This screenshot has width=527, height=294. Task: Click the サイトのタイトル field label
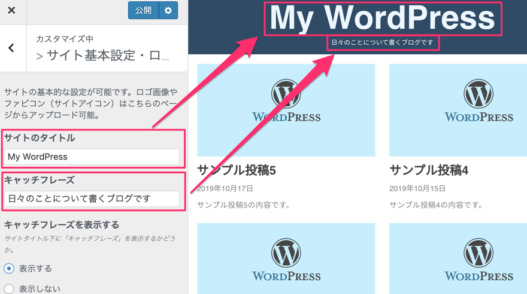pos(40,138)
